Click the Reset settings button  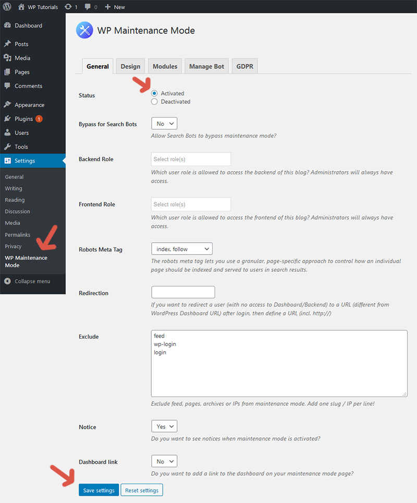pos(142,490)
